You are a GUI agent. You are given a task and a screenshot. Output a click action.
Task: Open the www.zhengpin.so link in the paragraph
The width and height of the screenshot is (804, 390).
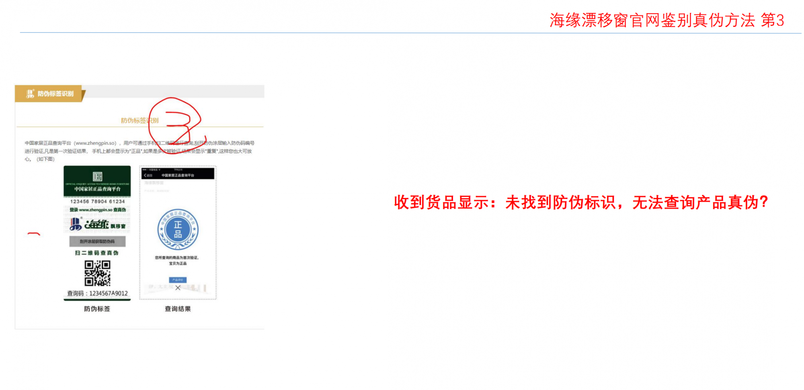click(96, 143)
